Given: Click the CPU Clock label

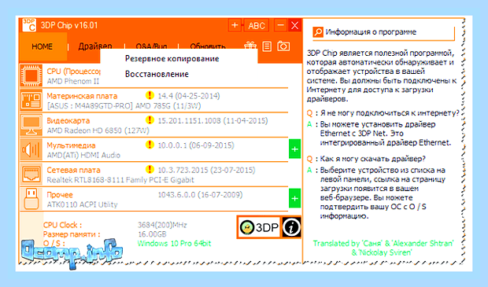Looking at the screenshot, I should coord(62,225).
